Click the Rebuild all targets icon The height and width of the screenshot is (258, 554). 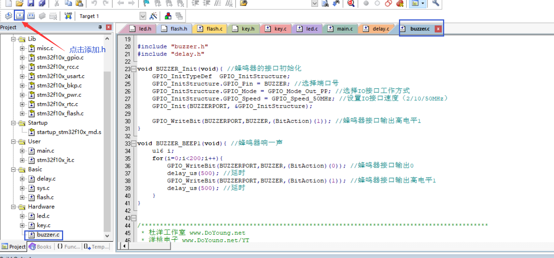click(31, 16)
